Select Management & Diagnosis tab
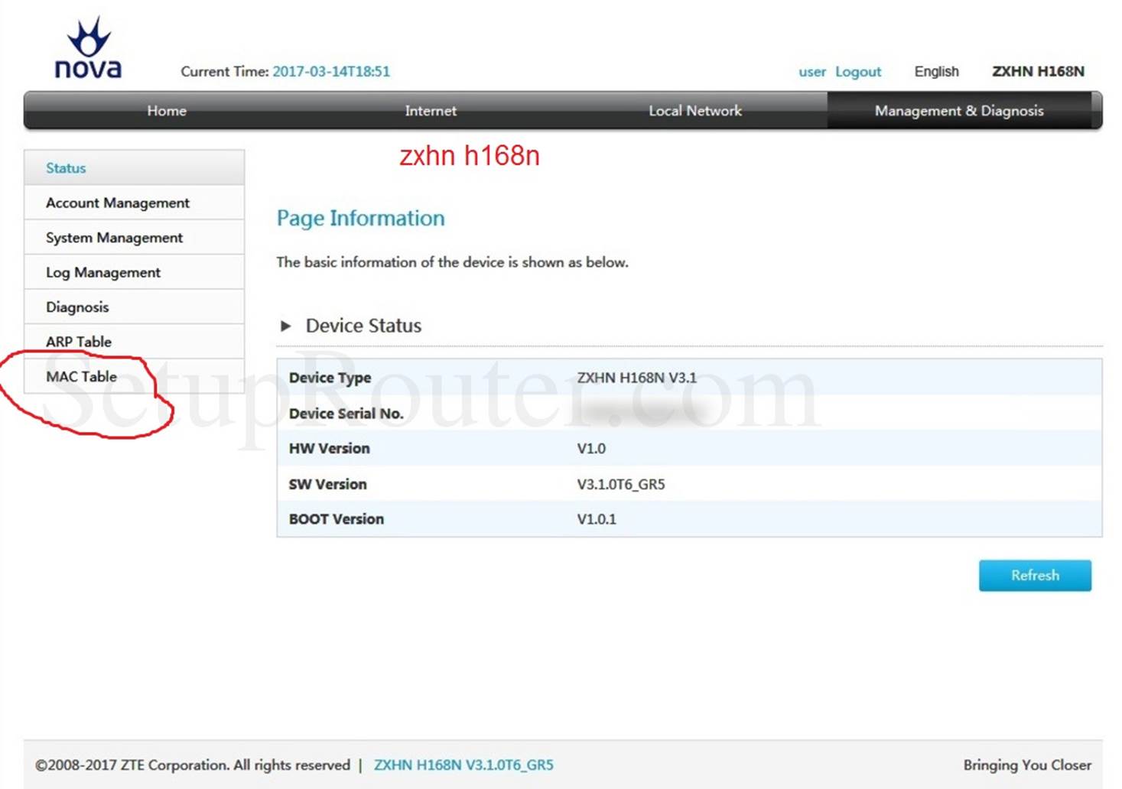1122x789 pixels. (959, 111)
